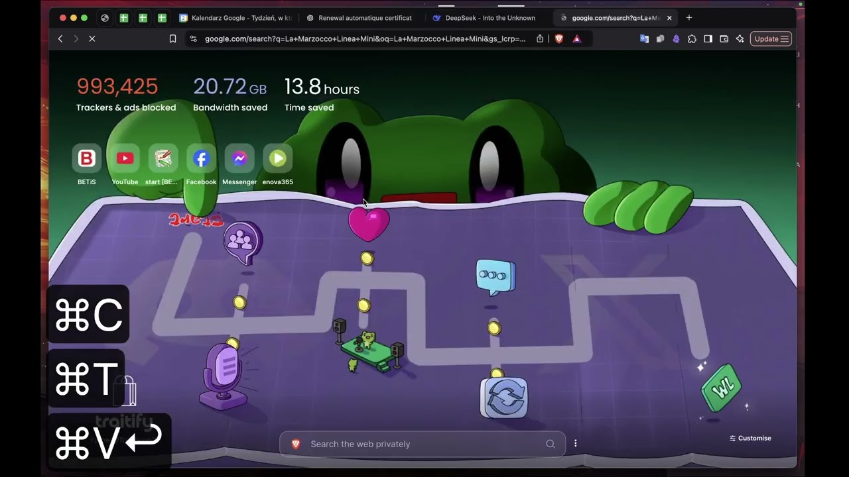Click the blue chat bubble illustration
The width and height of the screenshot is (849, 477).
point(495,276)
